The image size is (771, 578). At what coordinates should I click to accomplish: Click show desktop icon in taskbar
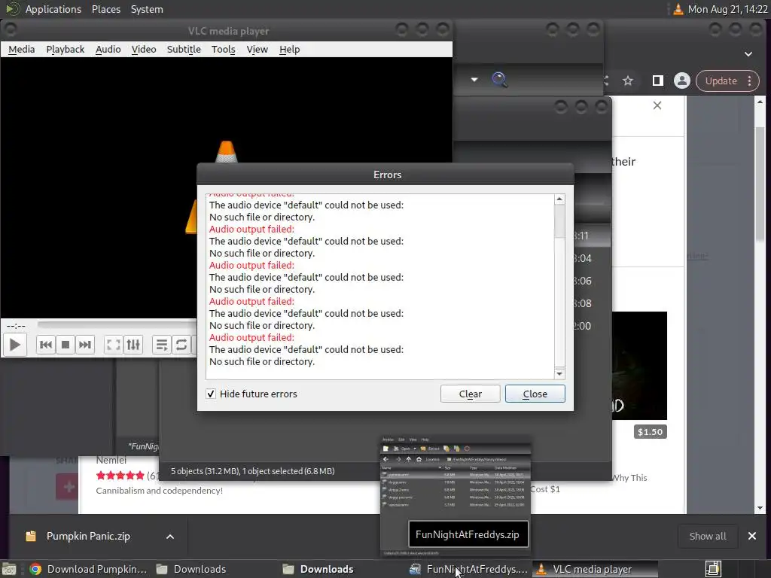coord(9,569)
